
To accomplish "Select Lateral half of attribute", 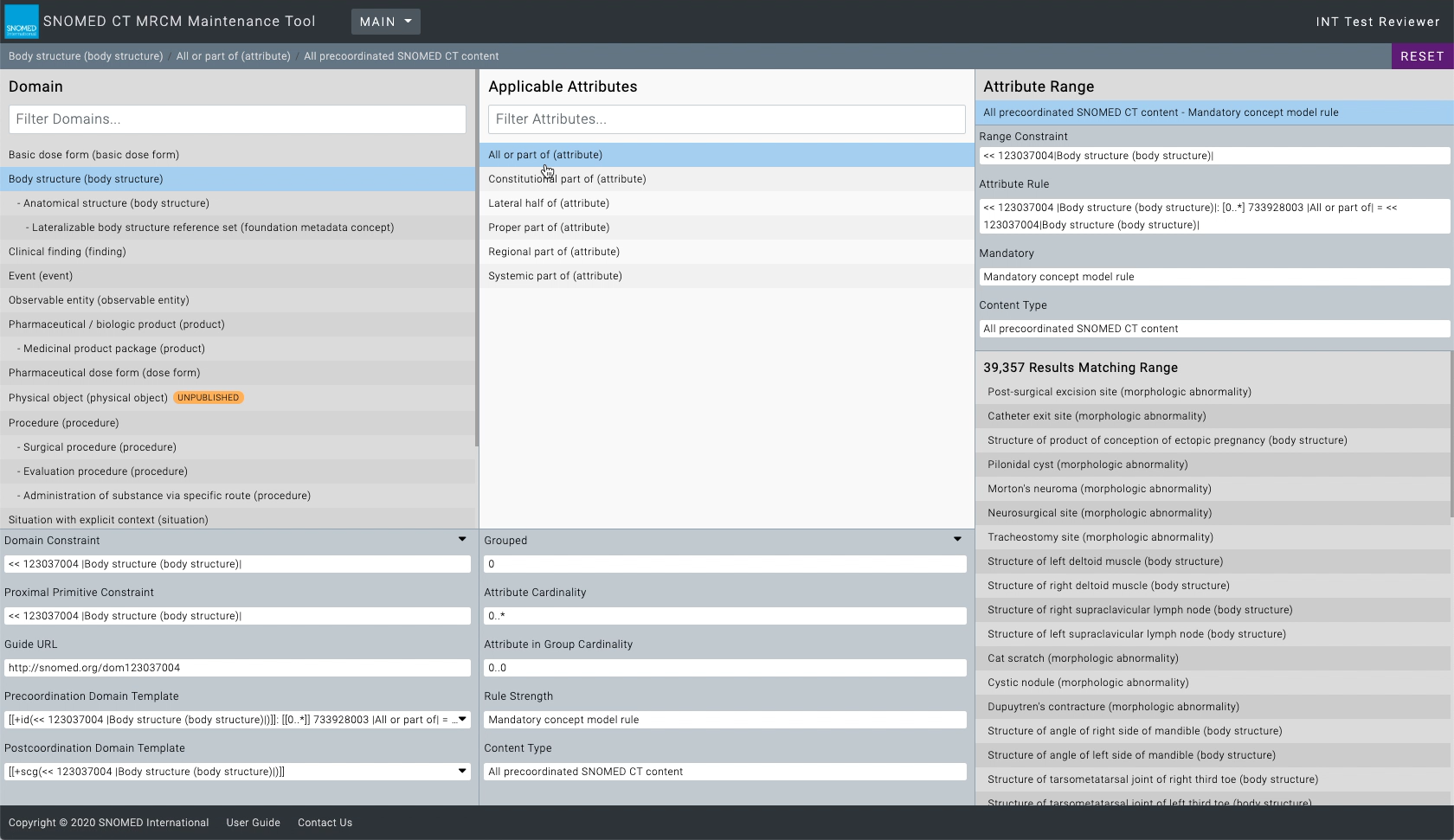I will pyautogui.click(x=727, y=203).
